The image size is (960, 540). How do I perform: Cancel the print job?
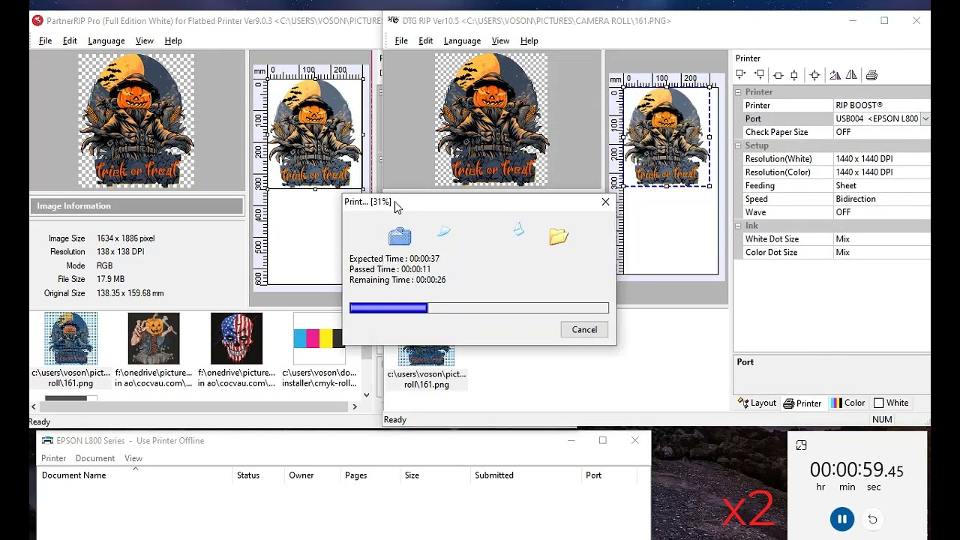[x=584, y=329]
